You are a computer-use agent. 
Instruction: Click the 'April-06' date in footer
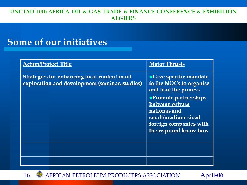coord(212,175)
